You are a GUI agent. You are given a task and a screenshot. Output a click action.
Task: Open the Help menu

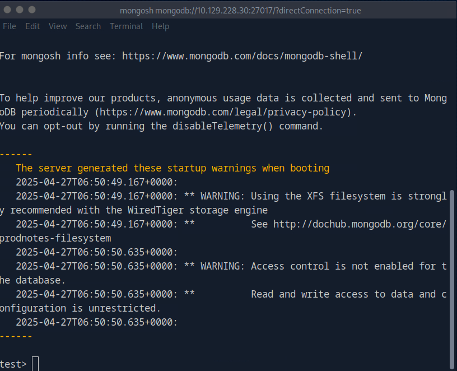click(x=160, y=26)
